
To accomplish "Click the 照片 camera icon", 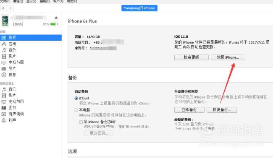I will [x=4, y=69].
